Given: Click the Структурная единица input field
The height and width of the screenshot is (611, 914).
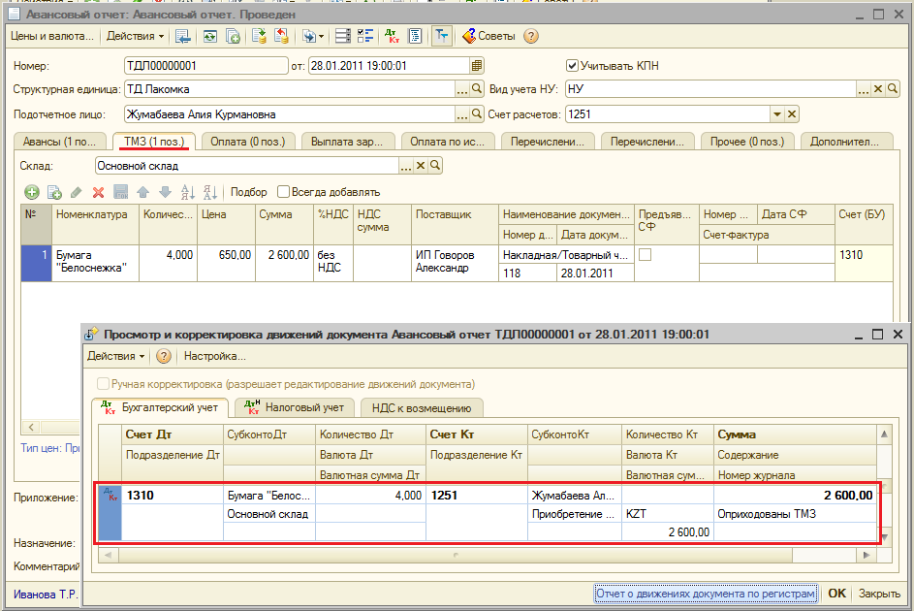Looking at the screenshot, I should pos(289,89).
